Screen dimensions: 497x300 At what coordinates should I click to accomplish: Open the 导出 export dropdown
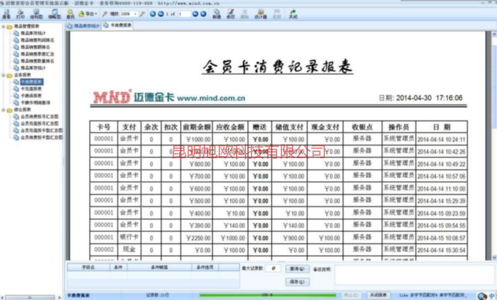point(88,14)
